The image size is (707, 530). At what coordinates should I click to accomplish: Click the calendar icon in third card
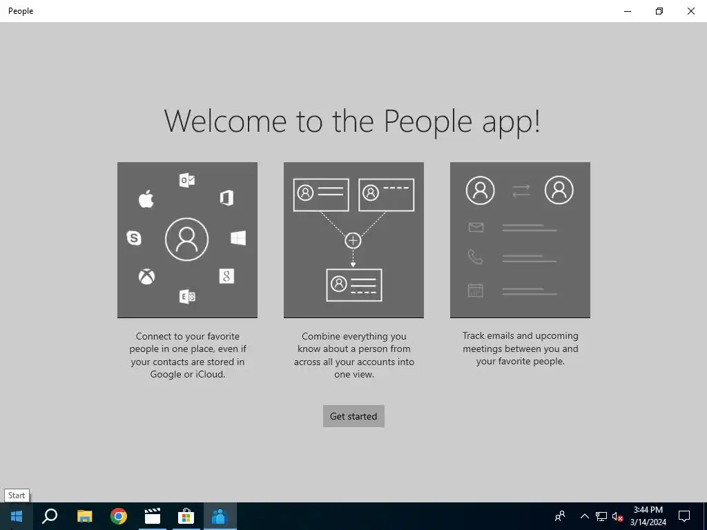click(476, 291)
